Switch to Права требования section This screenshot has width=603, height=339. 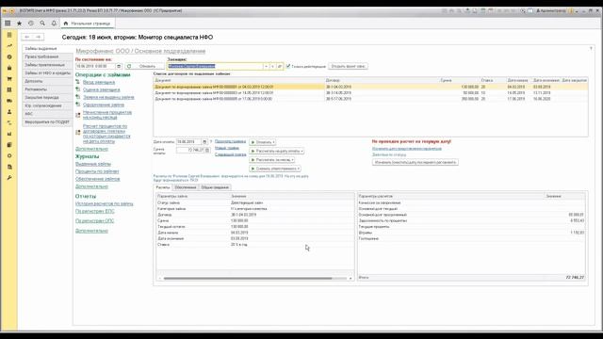click(47, 56)
